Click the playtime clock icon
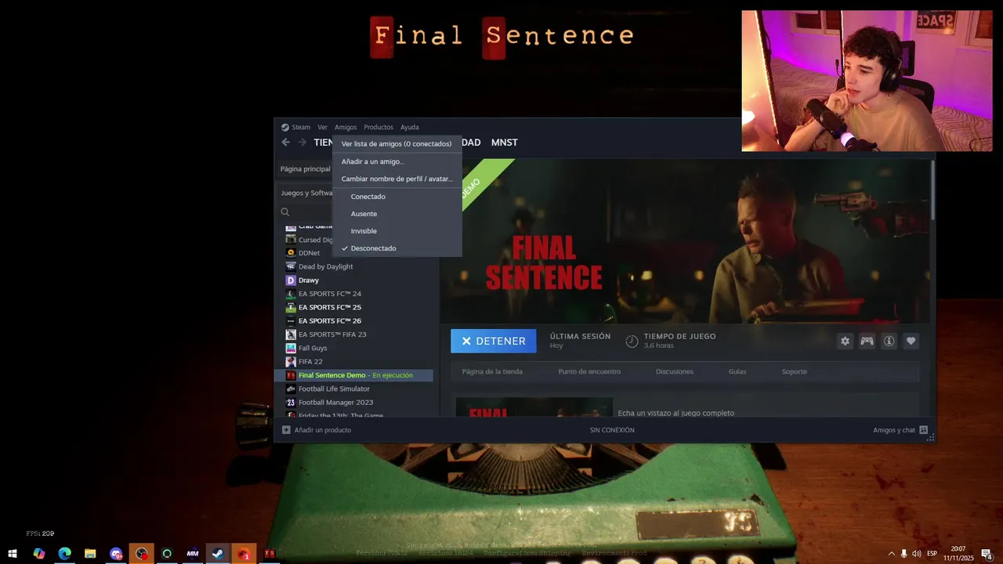This screenshot has height=564, width=1003. point(632,341)
